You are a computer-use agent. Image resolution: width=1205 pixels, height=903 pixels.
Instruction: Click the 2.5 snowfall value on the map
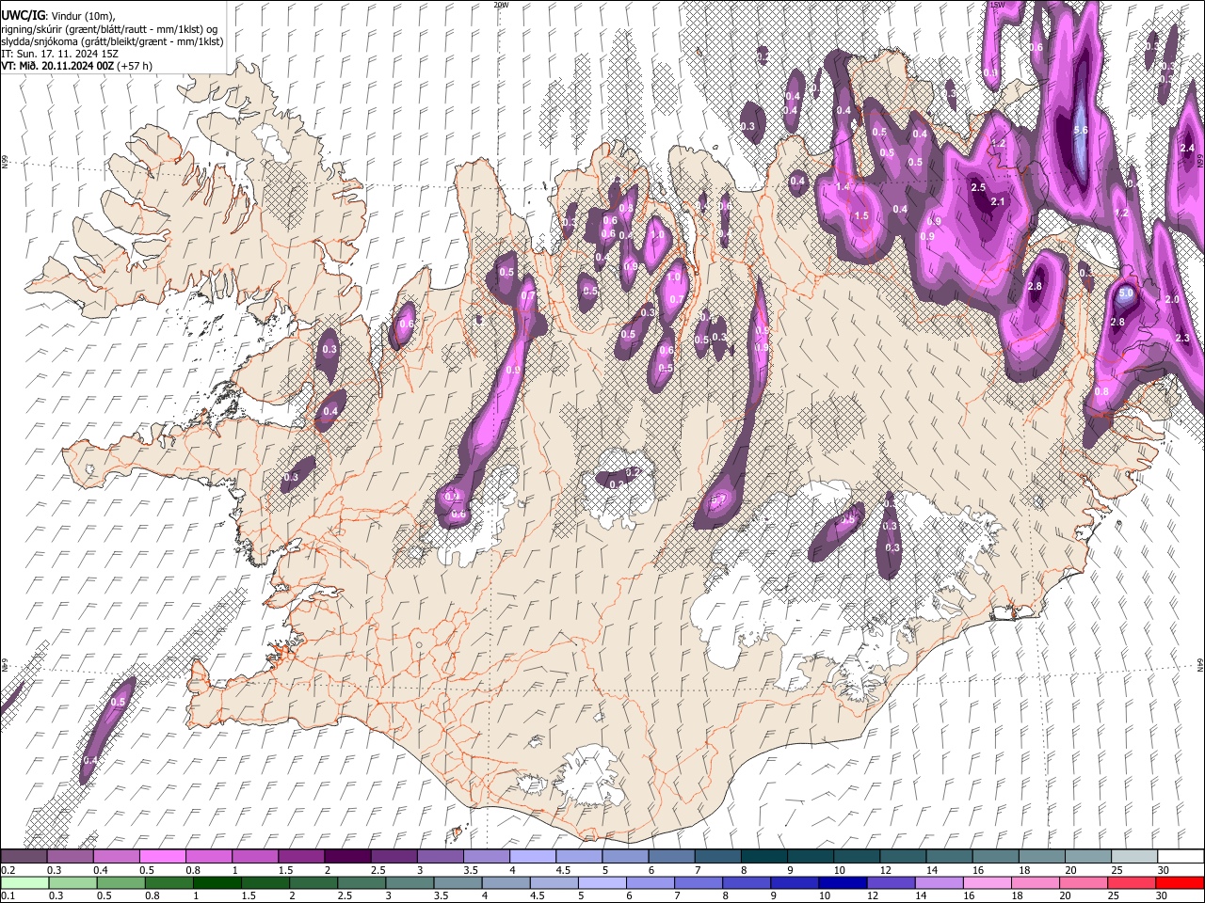click(978, 187)
